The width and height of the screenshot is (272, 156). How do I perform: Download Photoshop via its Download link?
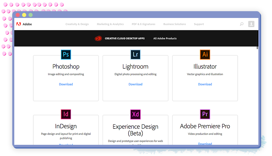tap(66, 84)
